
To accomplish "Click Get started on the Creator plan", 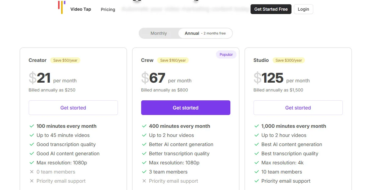I will (73, 108).
